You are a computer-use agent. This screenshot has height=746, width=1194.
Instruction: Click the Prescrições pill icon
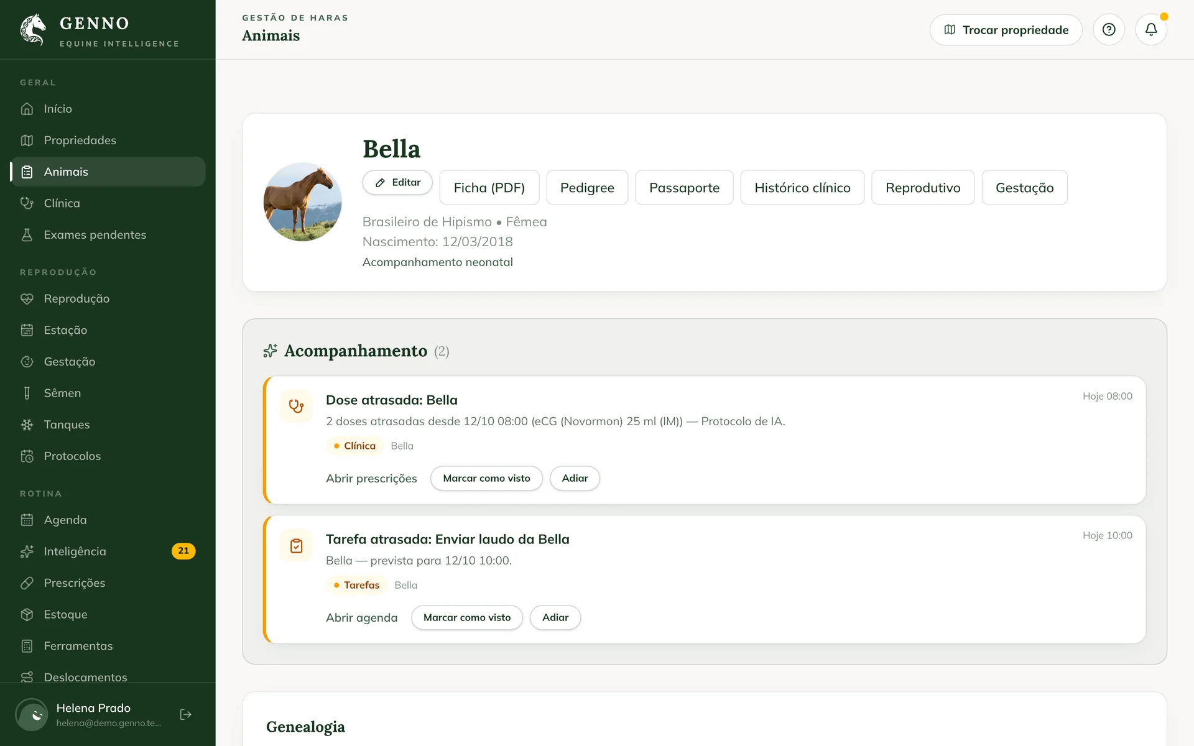pyautogui.click(x=27, y=583)
